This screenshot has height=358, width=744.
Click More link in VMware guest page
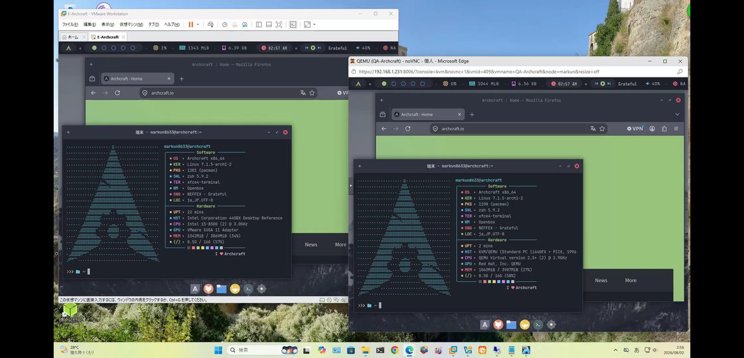[x=340, y=245]
